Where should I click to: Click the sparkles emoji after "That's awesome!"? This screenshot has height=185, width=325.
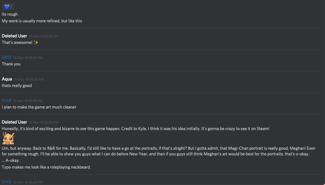click(x=36, y=42)
